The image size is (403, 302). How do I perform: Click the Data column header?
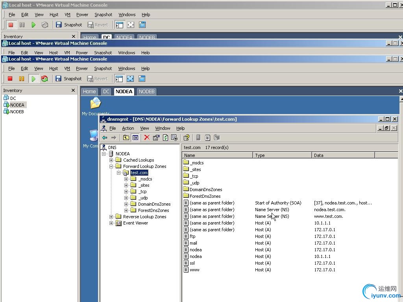[343, 155]
